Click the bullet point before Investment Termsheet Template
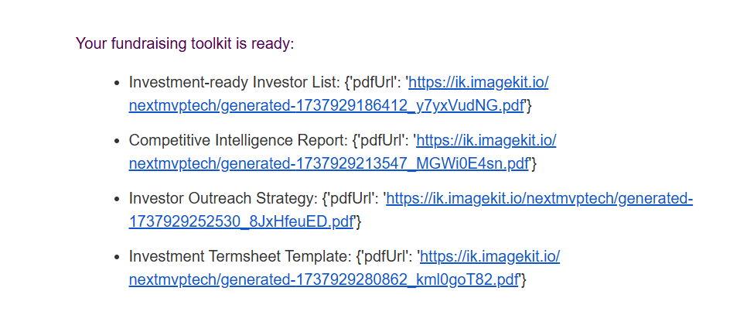747x315 pixels. click(118, 258)
